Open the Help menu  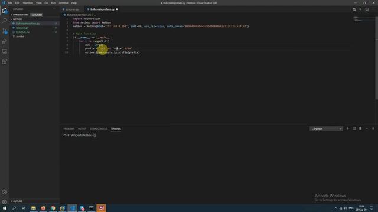[x=74, y=3]
